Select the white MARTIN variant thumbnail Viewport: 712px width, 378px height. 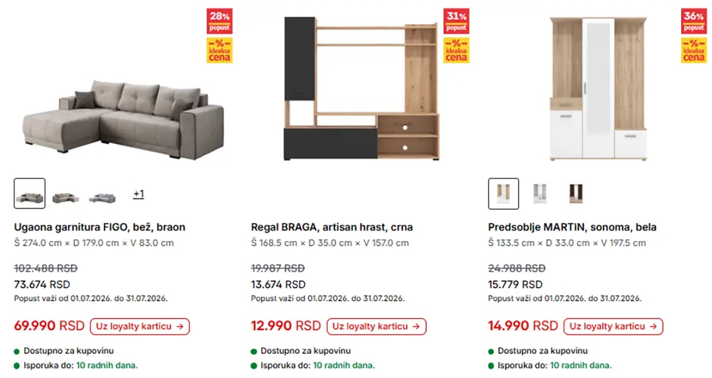point(539,194)
